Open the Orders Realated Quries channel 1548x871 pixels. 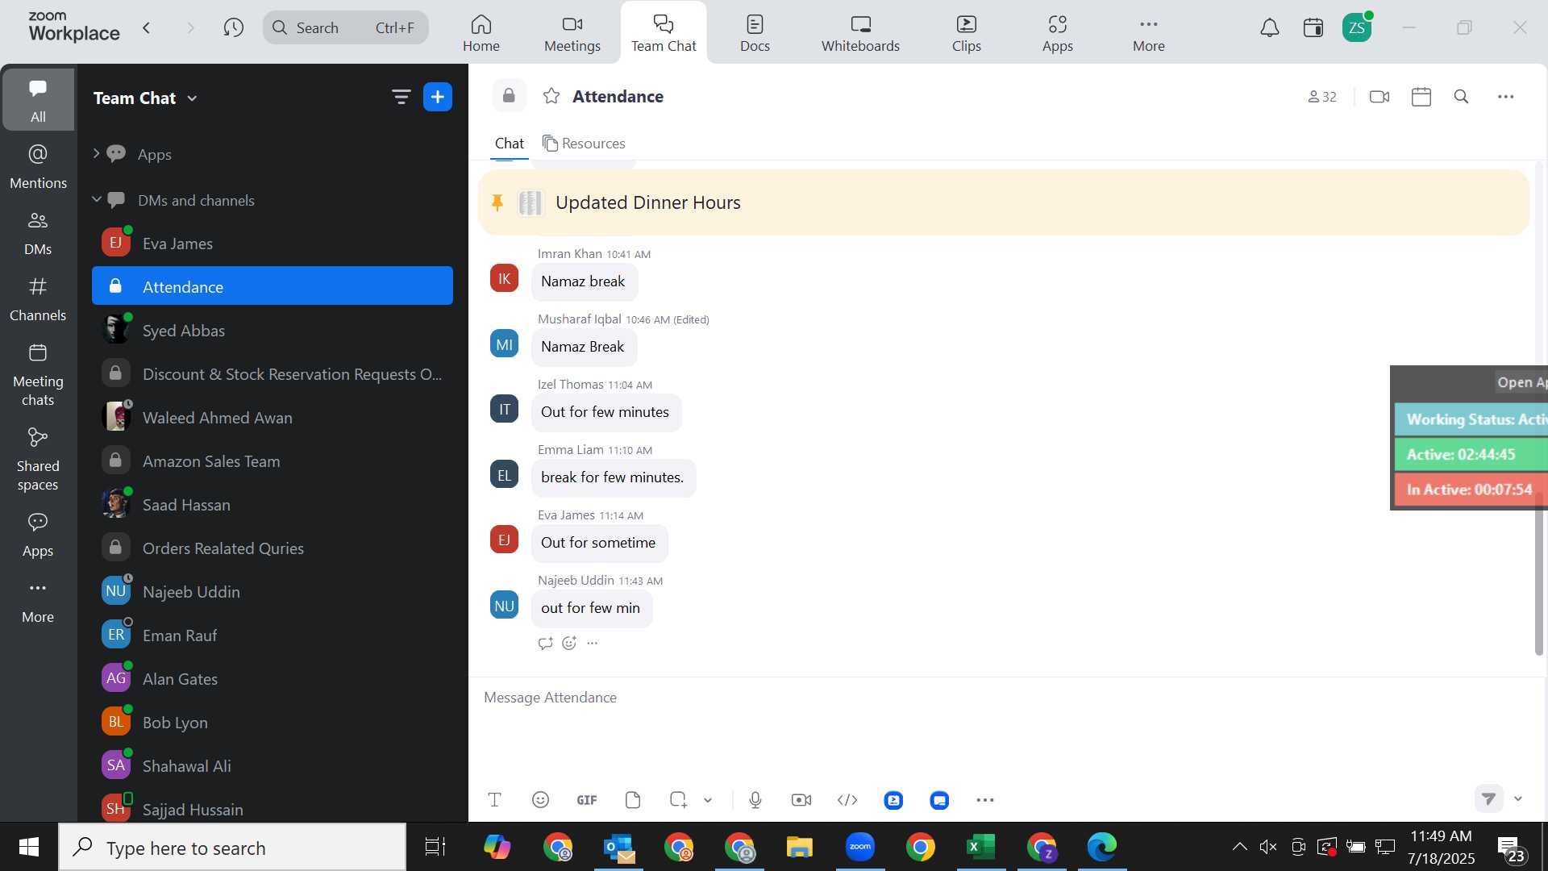pos(273,548)
